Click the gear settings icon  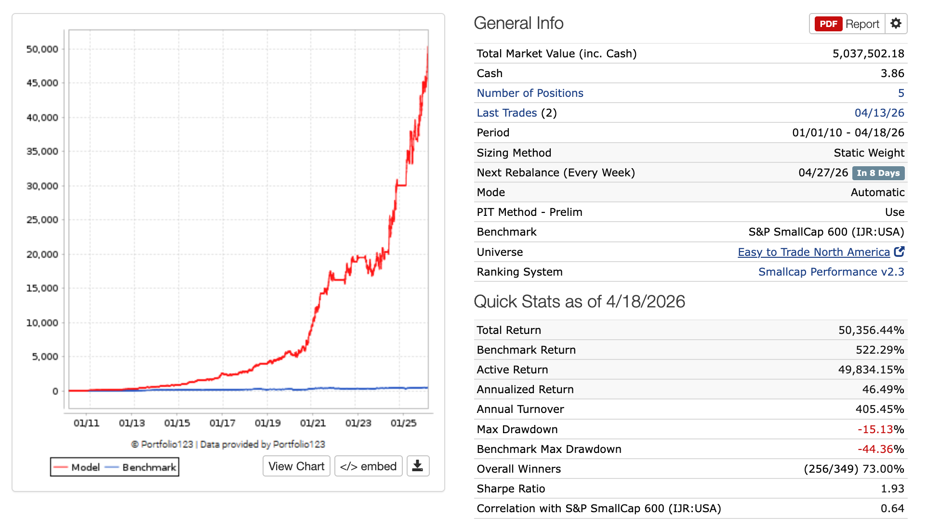click(896, 24)
